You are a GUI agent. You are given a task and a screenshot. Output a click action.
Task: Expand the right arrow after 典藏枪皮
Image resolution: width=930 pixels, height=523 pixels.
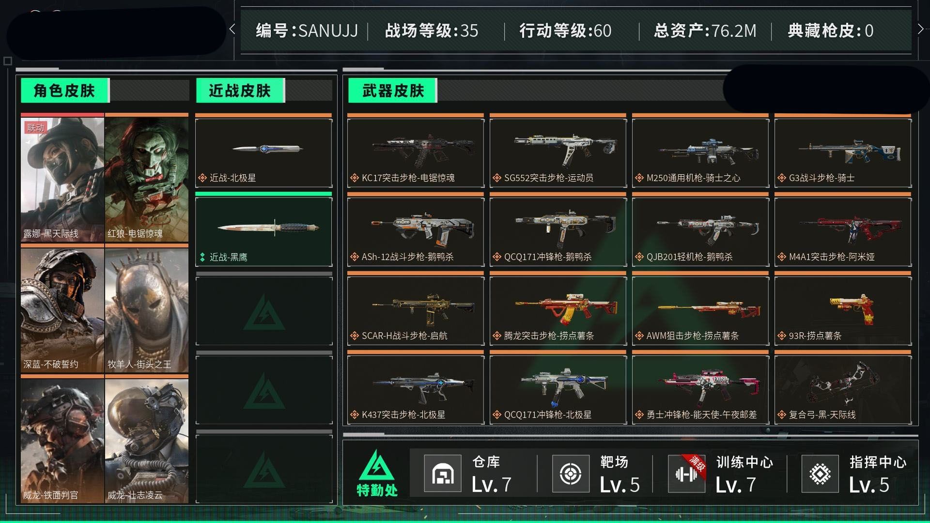click(x=920, y=30)
